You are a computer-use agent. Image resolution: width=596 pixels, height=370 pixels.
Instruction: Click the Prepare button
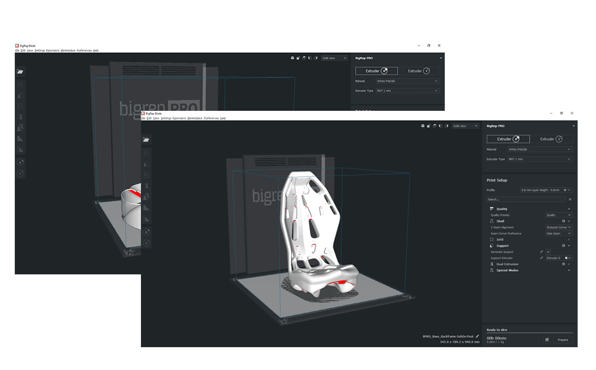point(563,340)
